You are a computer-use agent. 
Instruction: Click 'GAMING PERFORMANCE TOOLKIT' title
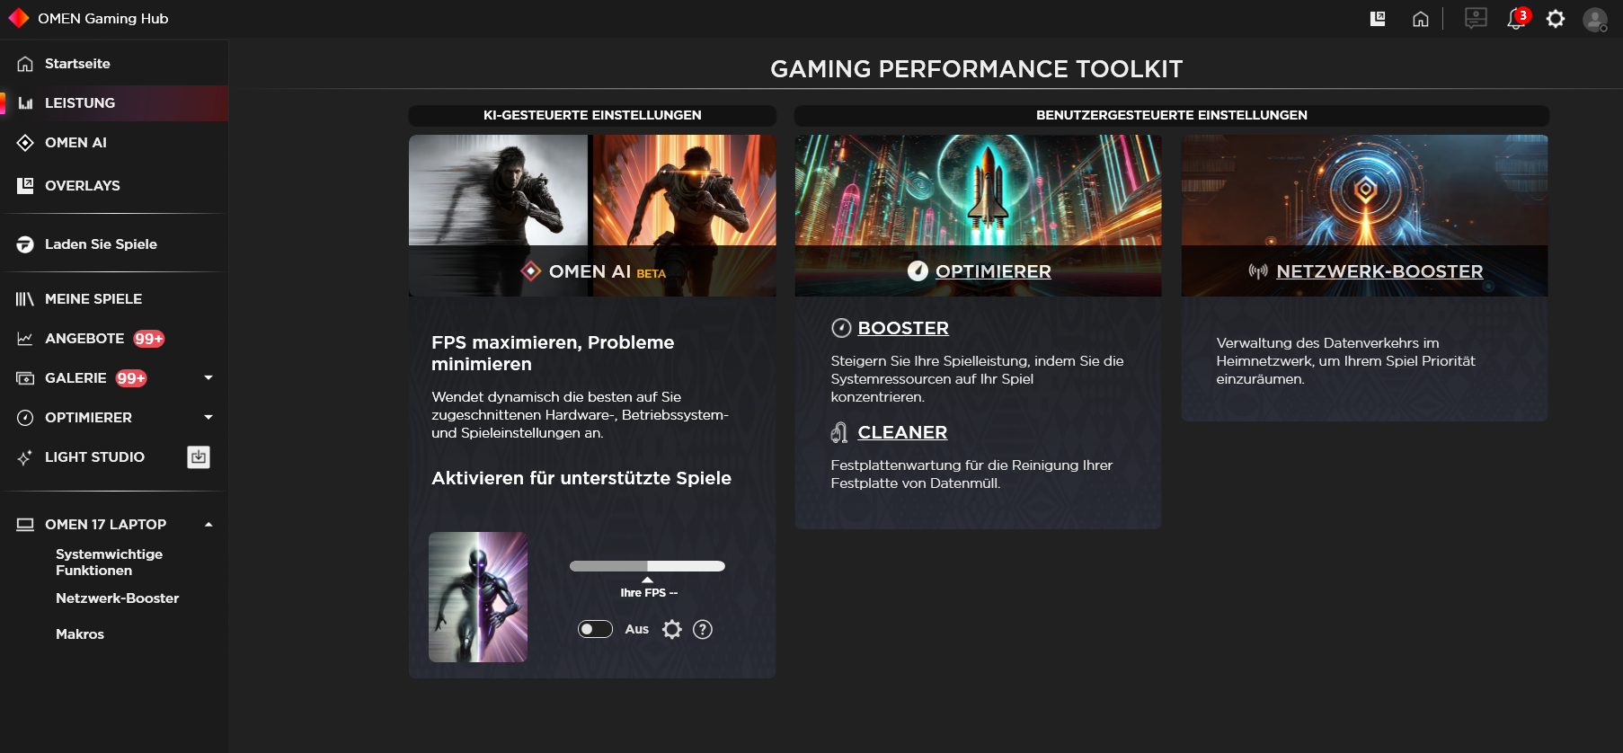tap(977, 69)
